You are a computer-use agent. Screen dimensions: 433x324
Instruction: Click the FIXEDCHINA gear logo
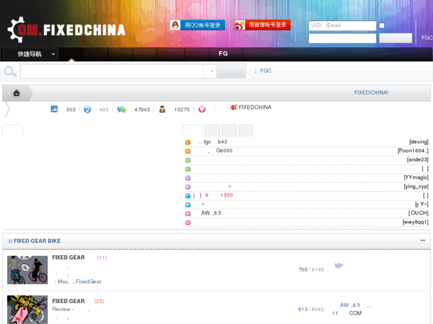pyautogui.click(x=66, y=30)
